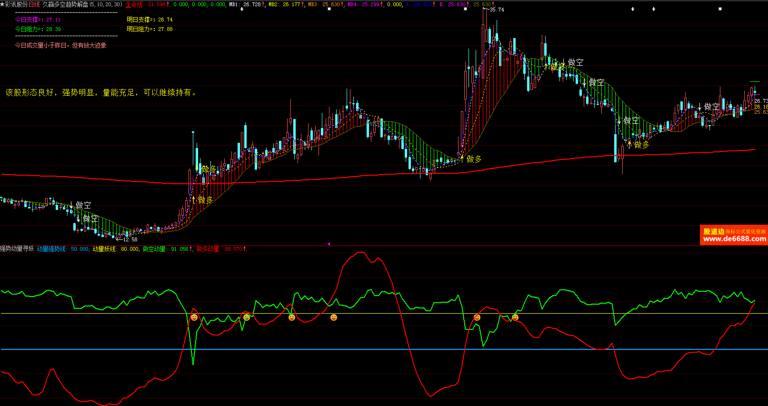Image resolution: width=768 pixels, height=406 pixels.
Task: Click the leftmost smiley face marker
Action: click(194, 317)
